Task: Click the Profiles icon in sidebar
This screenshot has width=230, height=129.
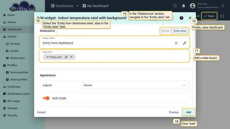Action: click(x=4, y=65)
